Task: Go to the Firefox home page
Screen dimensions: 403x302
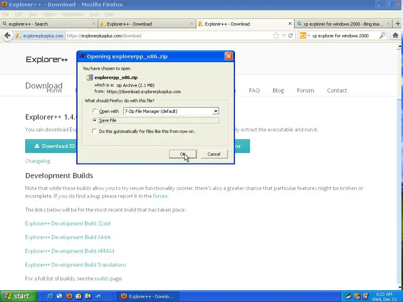Action: (x=395, y=35)
